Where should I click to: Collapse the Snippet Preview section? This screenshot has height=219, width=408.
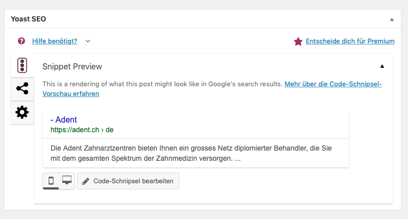click(382, 66)
